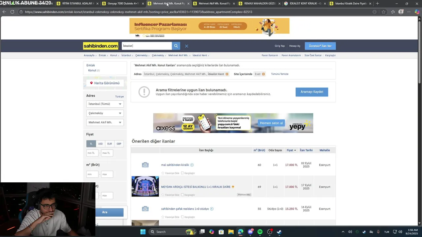422x237 pixels.
Task: Click favorite star for mal sahibinden kiralık
Action: pos(163,173)
